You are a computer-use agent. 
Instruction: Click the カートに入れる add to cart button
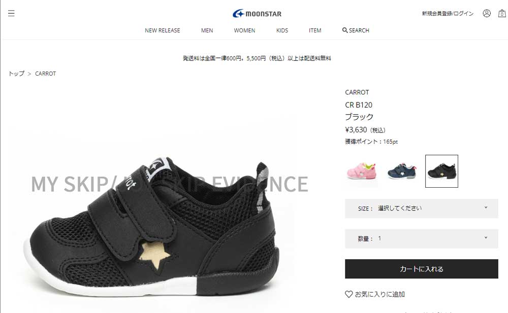(422, 269)
